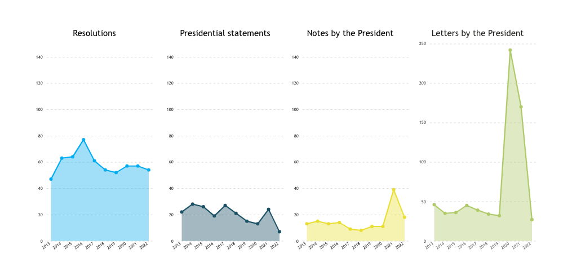
Task: Click the 2022 point in Presidential statements chart
Action: pyautogui.click(x=280, y=232)
